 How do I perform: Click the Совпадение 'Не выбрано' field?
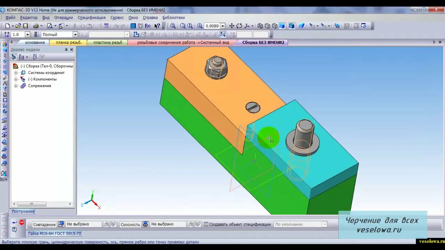[84, 224]
